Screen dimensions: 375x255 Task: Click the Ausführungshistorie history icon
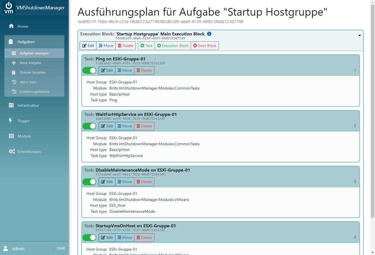(14, 92)
